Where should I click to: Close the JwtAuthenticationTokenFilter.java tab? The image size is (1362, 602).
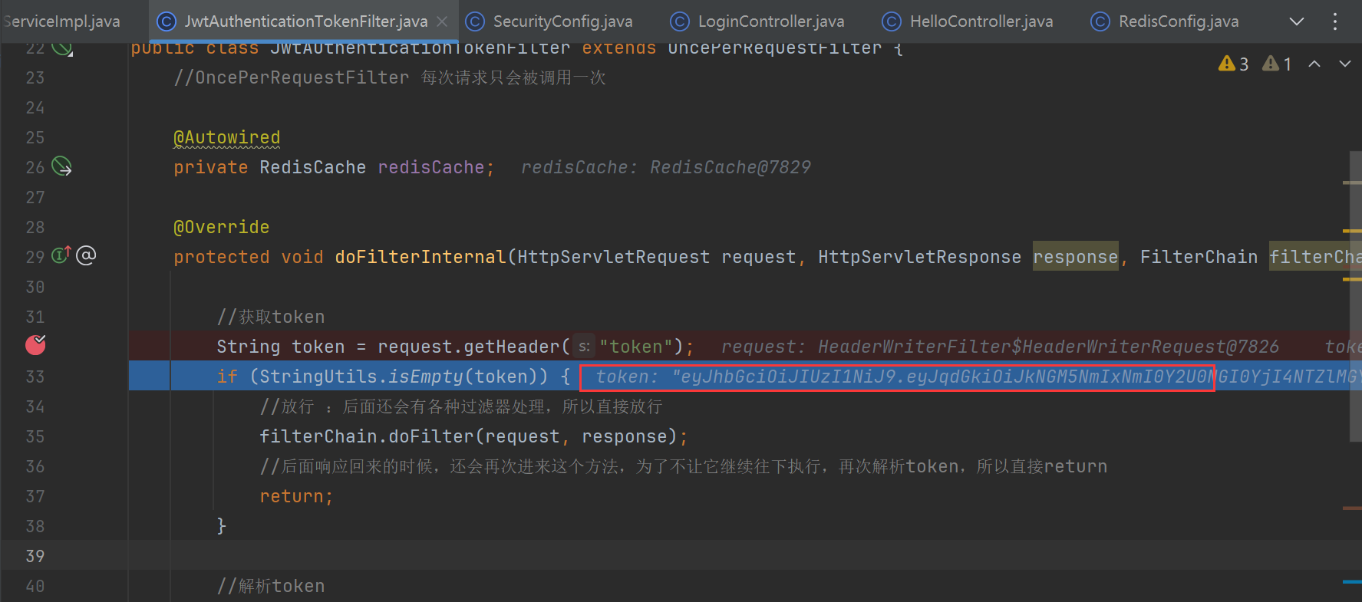(442, 21)
